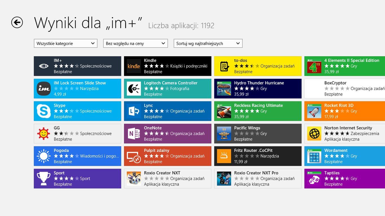
Task: Click the IM Lock Screen 4,99 zł price
Action: 60,94
